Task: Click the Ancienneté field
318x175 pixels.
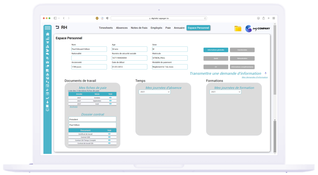Action: [x=89, y=67]
